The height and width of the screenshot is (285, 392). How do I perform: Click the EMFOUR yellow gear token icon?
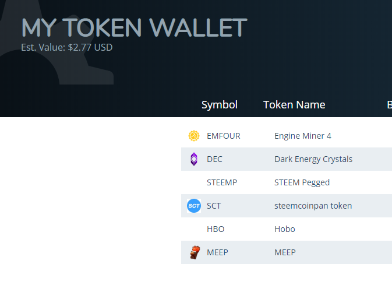coord(194,136)
